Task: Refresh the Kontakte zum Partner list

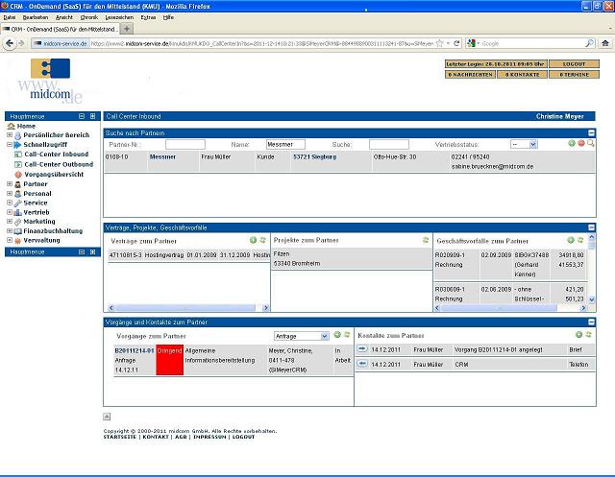Action: tap(588, 334)
